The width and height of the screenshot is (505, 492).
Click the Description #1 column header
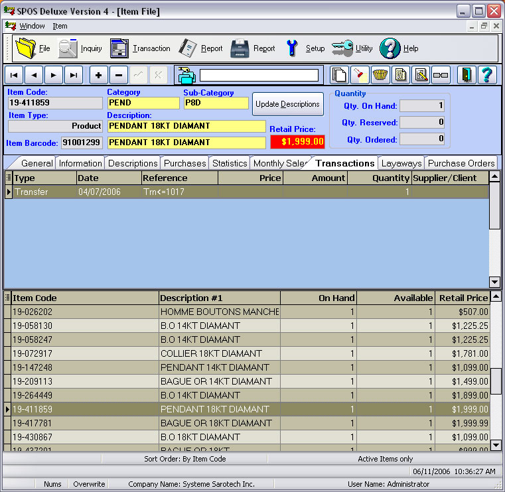(220, 298)
